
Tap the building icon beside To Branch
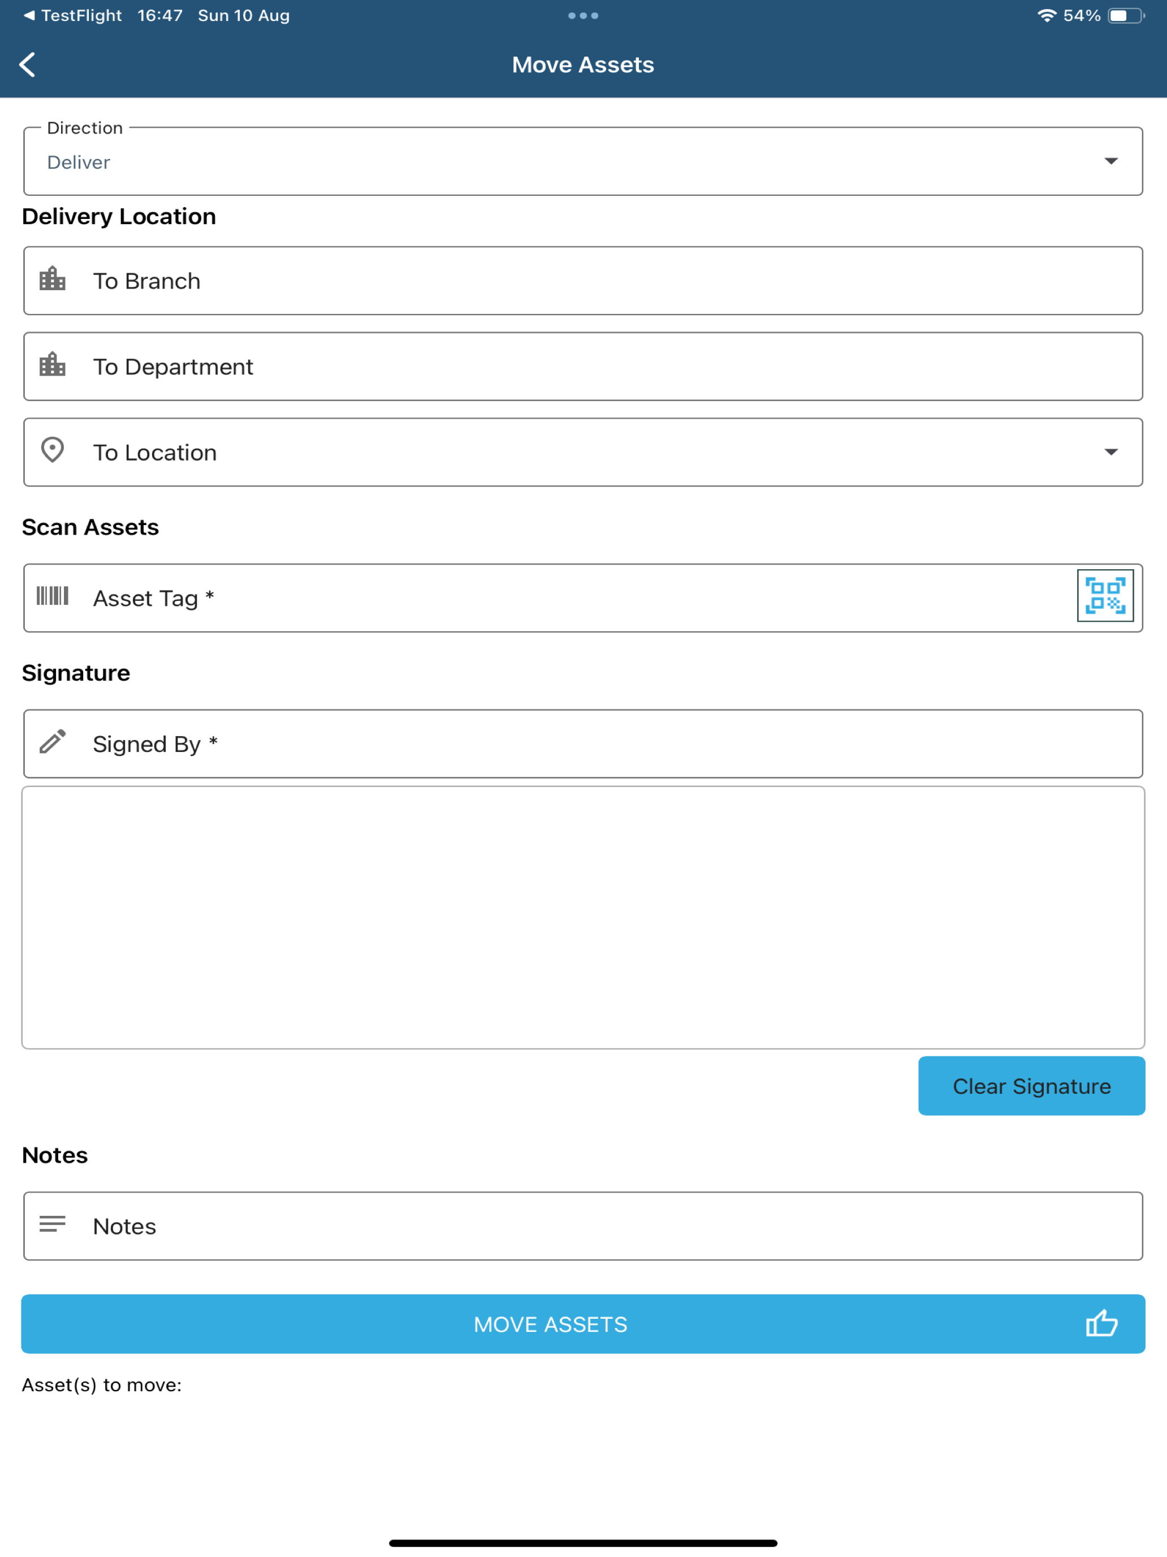click(x=53, y=279)
